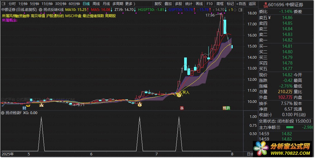
Task: Select the 30分钟 period tab
Action: pos(61,4)
